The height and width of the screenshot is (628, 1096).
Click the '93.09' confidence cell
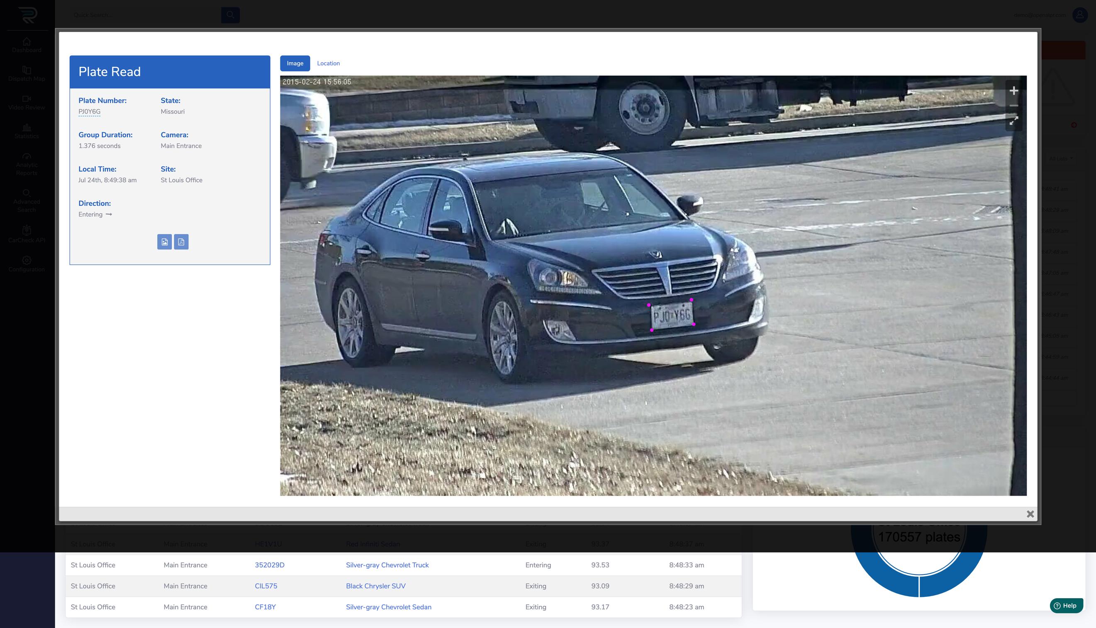pos(600,586)
